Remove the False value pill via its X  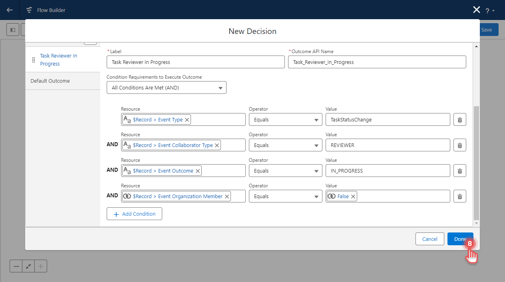(x=353, y=196)
